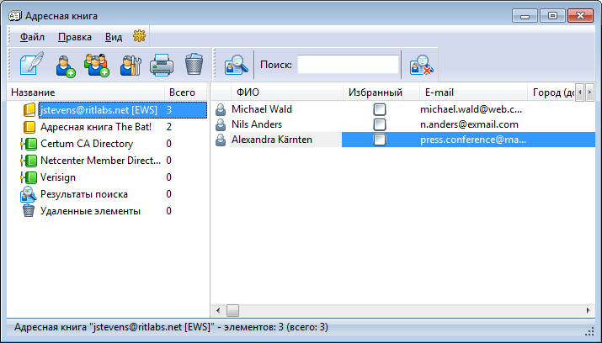Select Адресная книга The Bat! in the tree

click(x=96, y=127)
